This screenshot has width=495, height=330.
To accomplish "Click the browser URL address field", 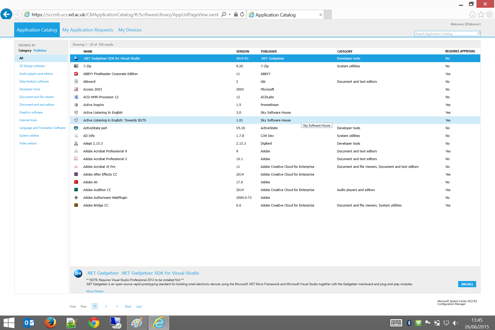I will pyautogui.click(x=125, y=15).
